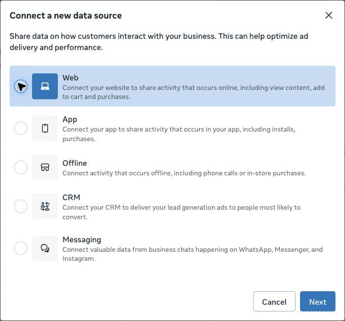345x321 pixels.
Task: Click the description "Connect activity that occurs offline"
Action: click(x=184, y=173)
